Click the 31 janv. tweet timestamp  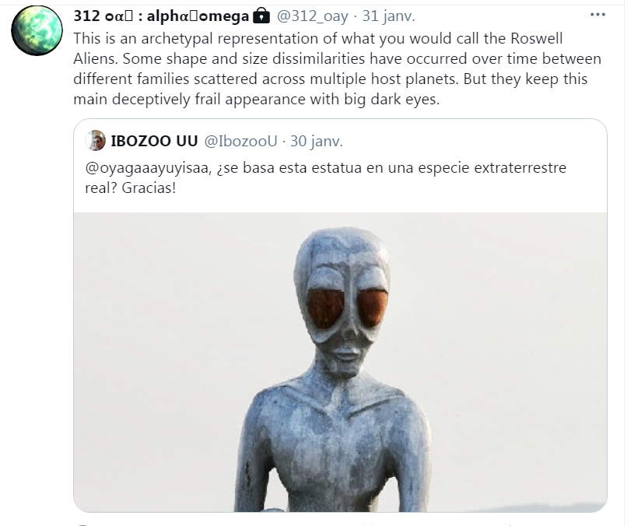tap(388, 16)
